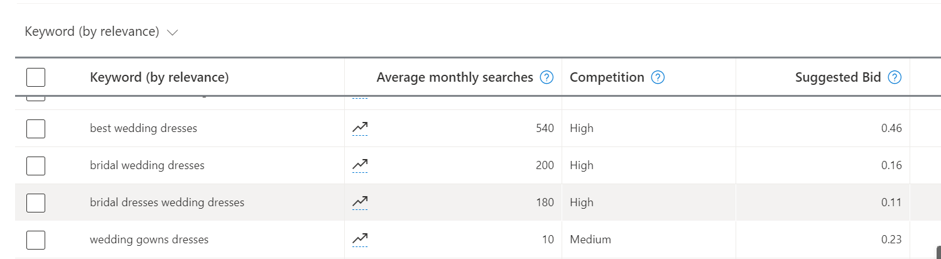The image size is (941, 259).
Task: Select bridal dresses wedding dresses row checkbox
Action: [36, 203]
